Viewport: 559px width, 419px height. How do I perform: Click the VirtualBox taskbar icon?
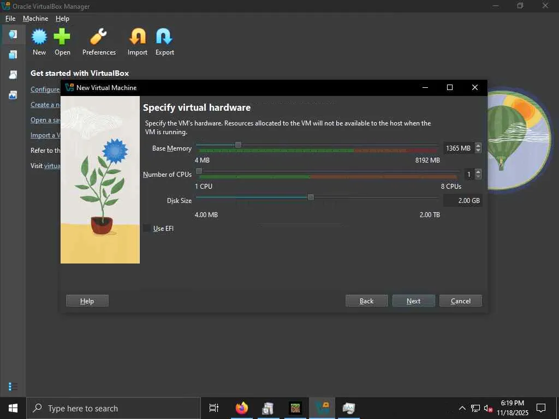pyautogui.click(x=322, y=408)
